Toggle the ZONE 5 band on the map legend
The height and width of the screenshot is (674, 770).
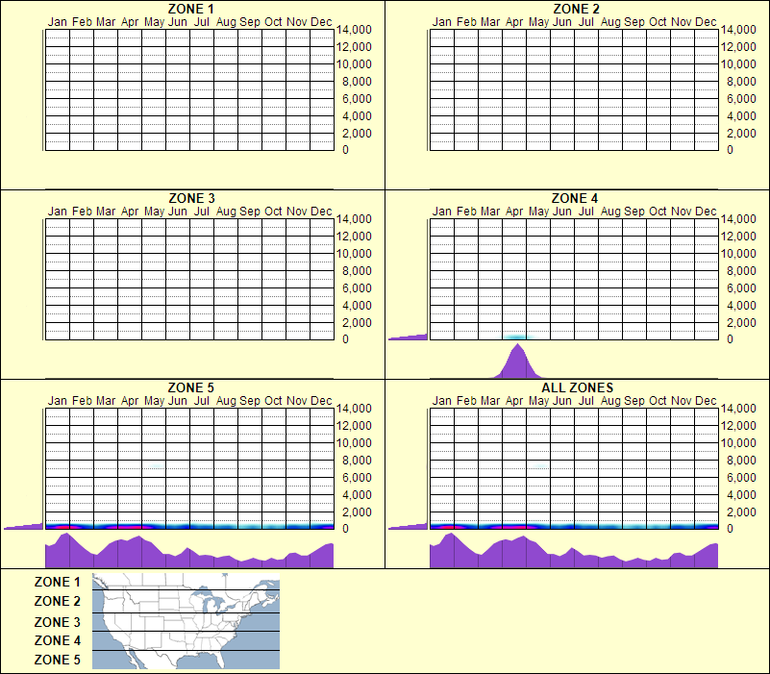[x=183, y=660]
